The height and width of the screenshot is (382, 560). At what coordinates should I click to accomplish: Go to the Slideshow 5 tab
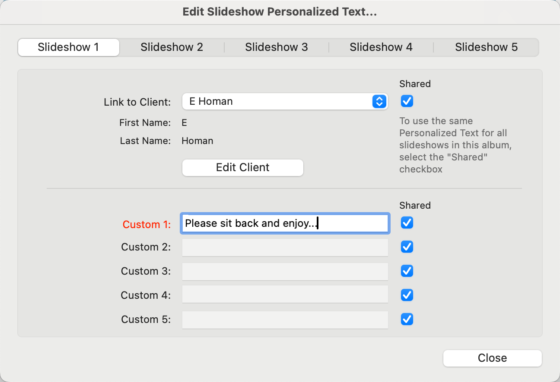click(486, 47)
